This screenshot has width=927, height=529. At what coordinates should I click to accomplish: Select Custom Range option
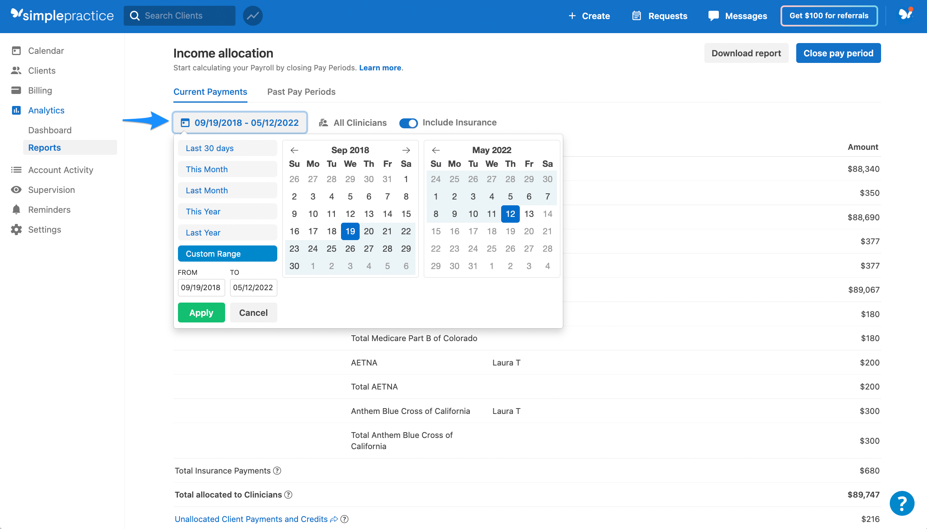pyautogui.click(x=228, y=254)
